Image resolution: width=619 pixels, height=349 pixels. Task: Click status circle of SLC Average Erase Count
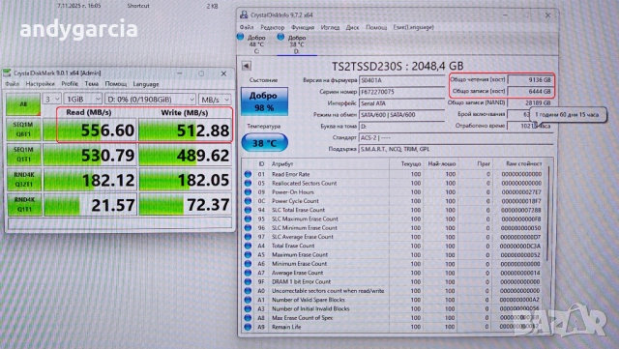pyautogui.click(x=248, y=237)
